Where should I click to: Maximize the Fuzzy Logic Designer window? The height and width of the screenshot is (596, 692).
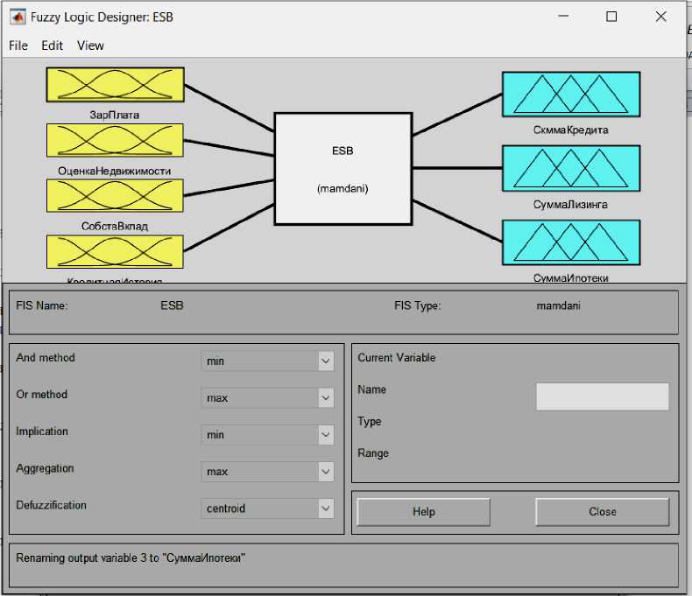[x=611, y=17]
